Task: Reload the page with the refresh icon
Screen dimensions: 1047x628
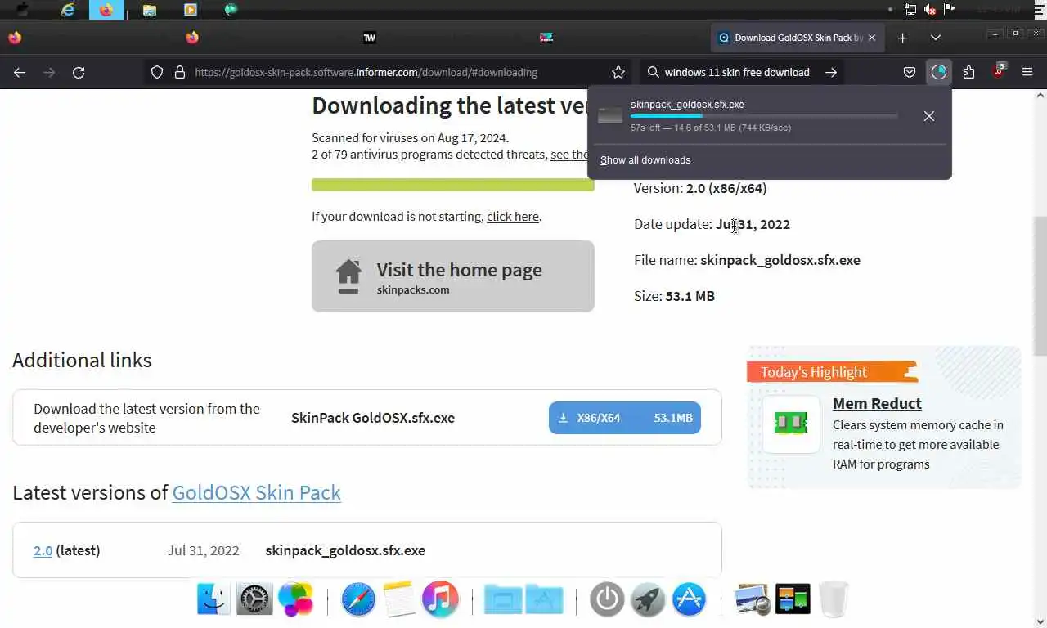Action: click(x=79, y=72)
